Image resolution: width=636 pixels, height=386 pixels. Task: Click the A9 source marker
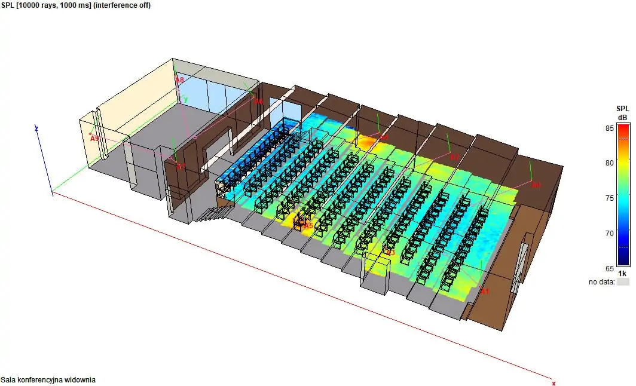pos(94,138)
